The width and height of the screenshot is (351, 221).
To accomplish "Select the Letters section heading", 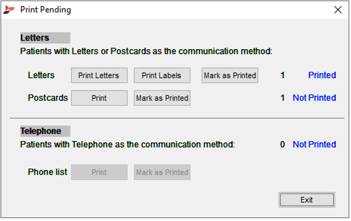I will coord(35,38).
